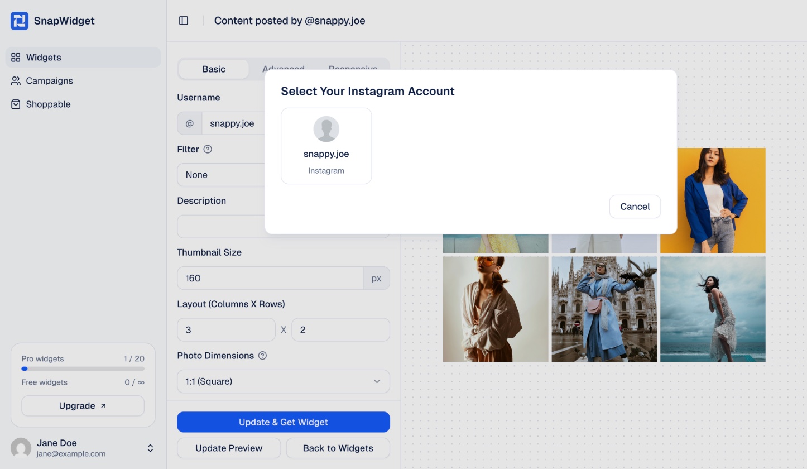This screenshot has width=807, height=469.
Task: Click the Update Preview button
Action: [229, 448]
